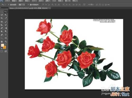132x98 pixels.
Task: Open the Auto-Select group/layer dropdown
Action: [x=22, y=5]
